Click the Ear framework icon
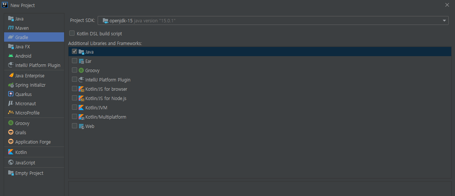 (x=81, y=61)
